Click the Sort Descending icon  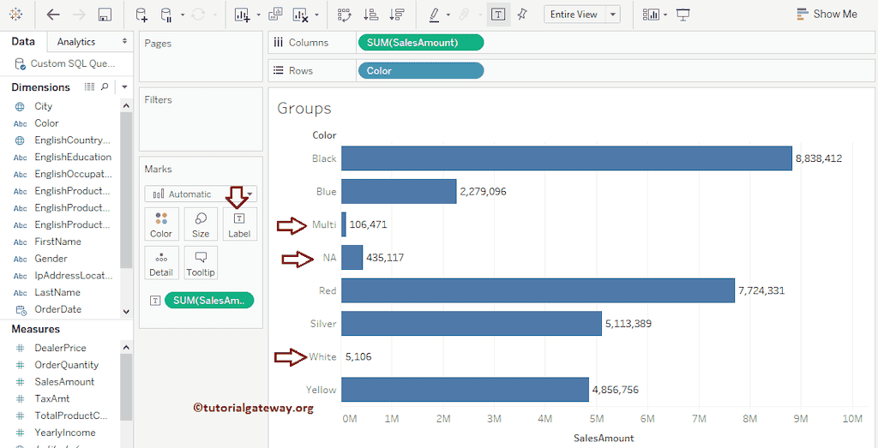pyautogui.click(x=396, y=15)
